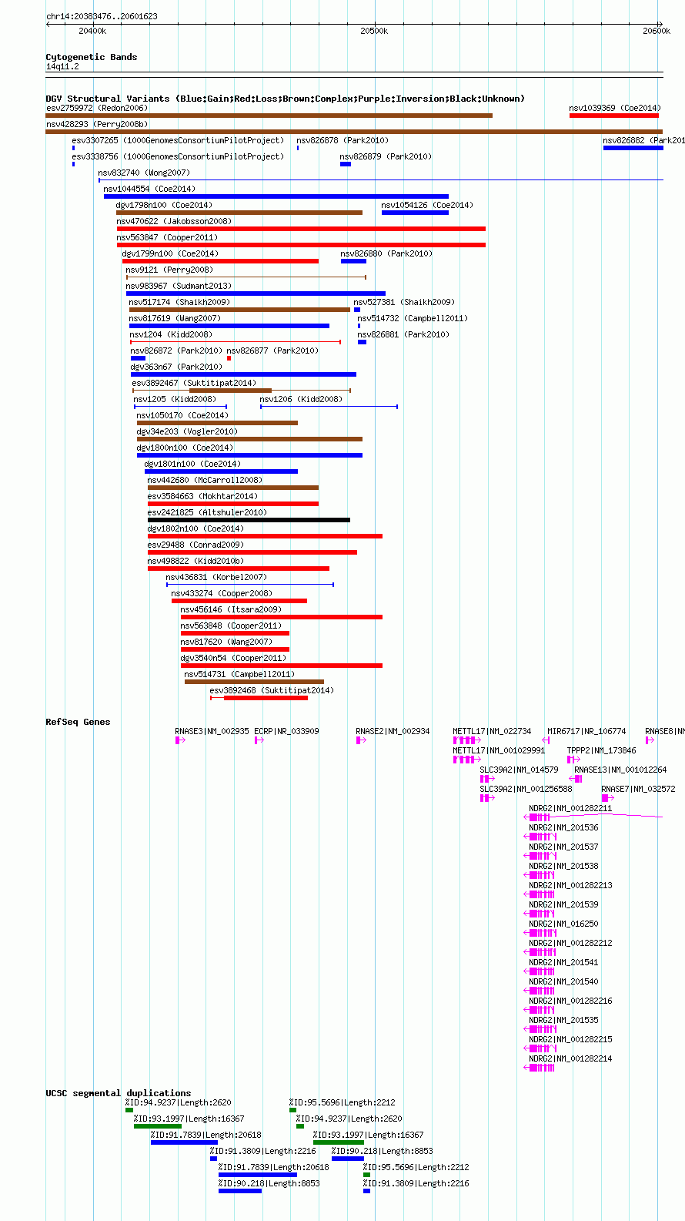Image resolution: width=685 pixels, height=1221 pixels.
Task: Open TPPP2|NM_173846 gene glyph
Action: (x=573, y=760)
